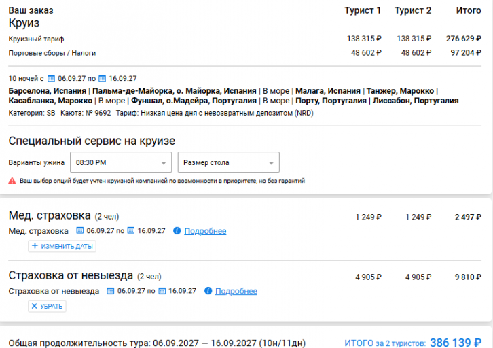This screenshot has height=348, width=493.
Task: Click calendar icon before cruise end date 16.09.27
Action: [x=102, y=78]
